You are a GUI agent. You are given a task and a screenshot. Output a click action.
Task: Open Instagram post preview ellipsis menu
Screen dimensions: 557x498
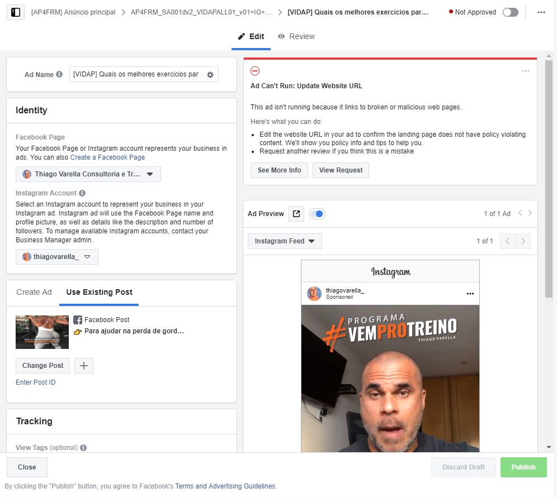470,294
